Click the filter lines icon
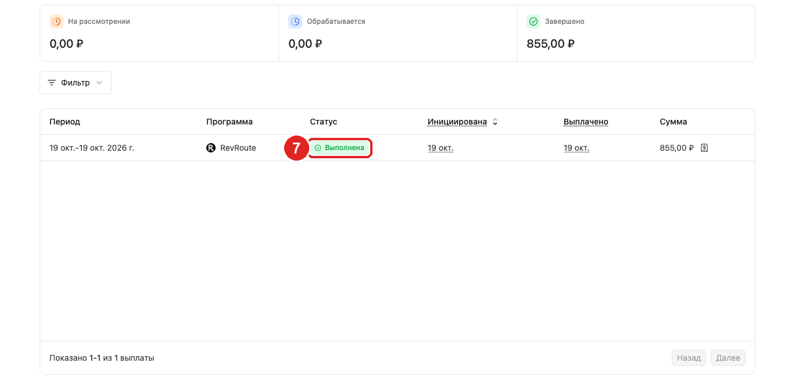This screenshot has width=795, height=384. 52,83
